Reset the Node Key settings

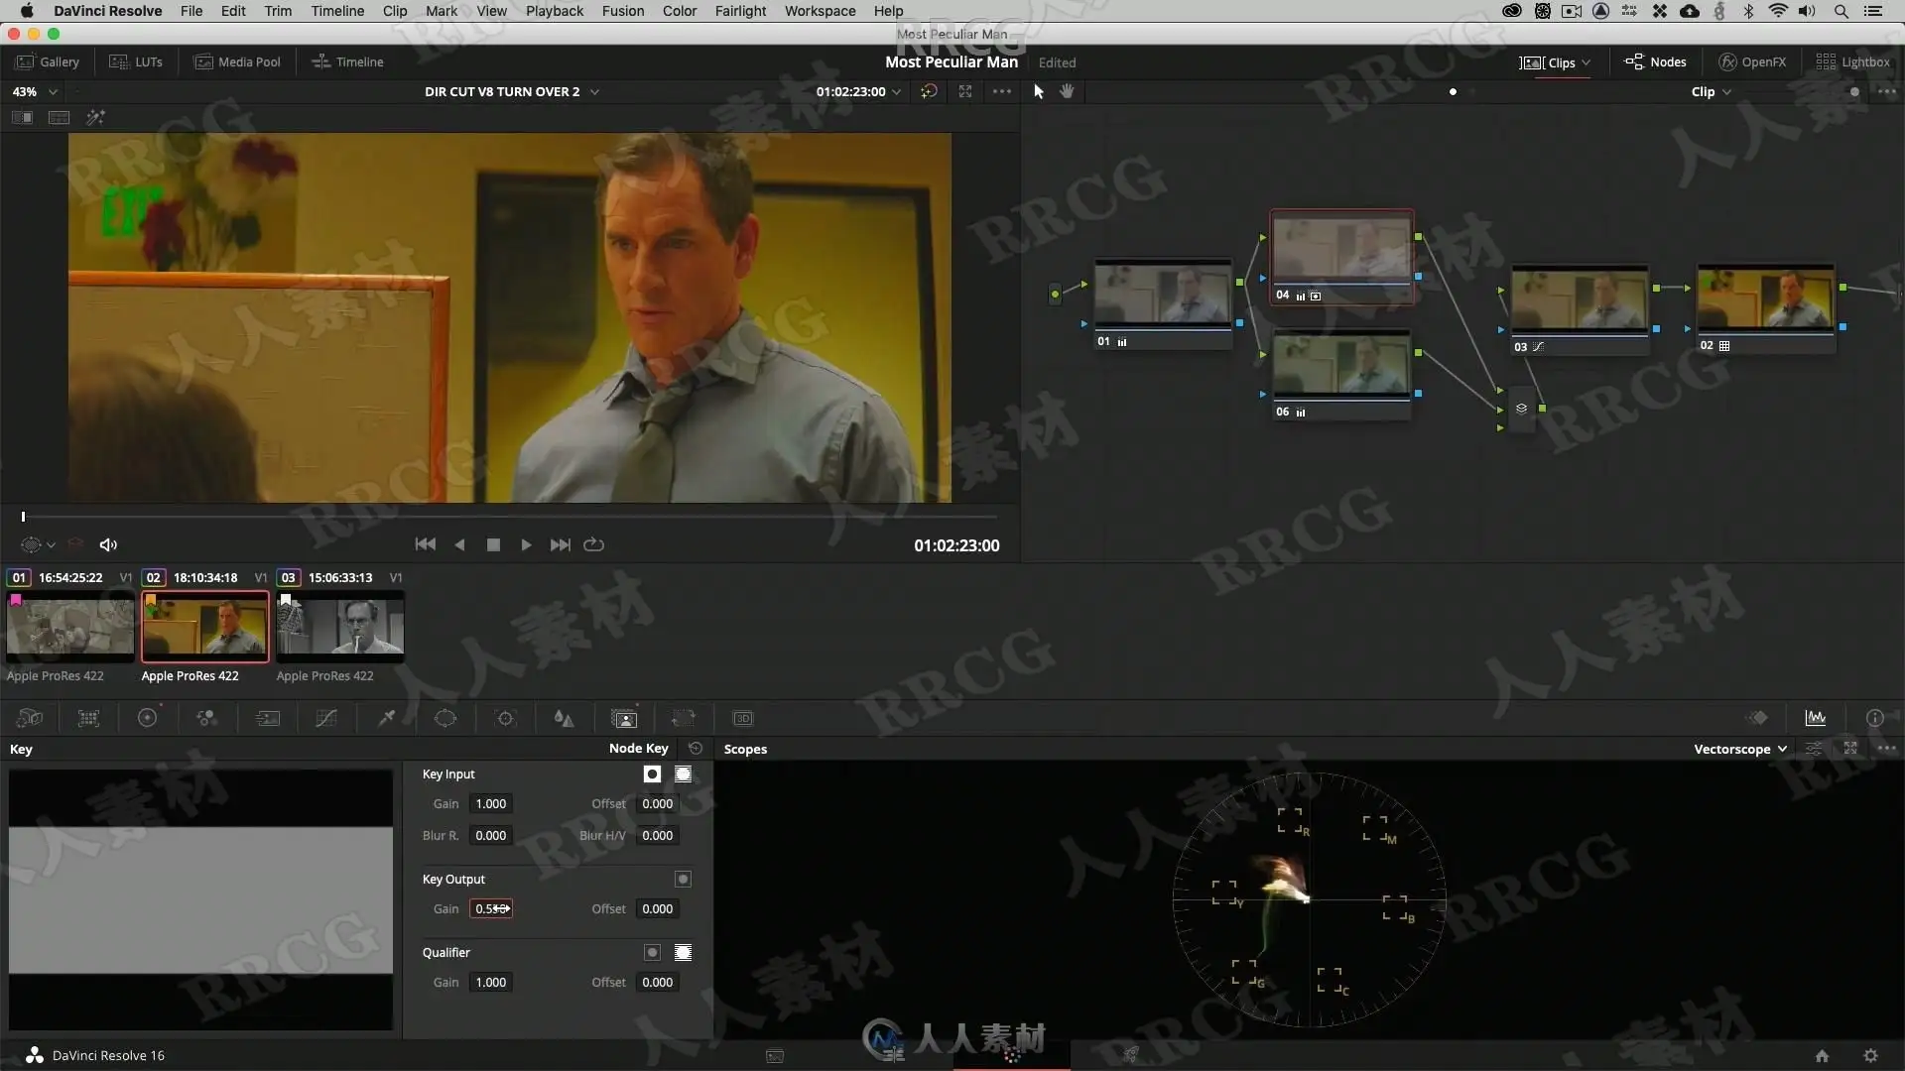click(x=696, y=749)
